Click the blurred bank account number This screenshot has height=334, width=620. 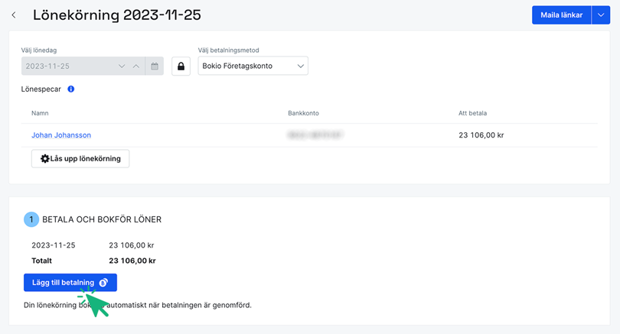point(315,135)
